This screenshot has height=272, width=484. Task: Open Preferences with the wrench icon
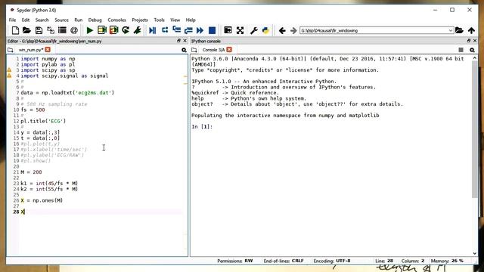(x=254, y=30)
